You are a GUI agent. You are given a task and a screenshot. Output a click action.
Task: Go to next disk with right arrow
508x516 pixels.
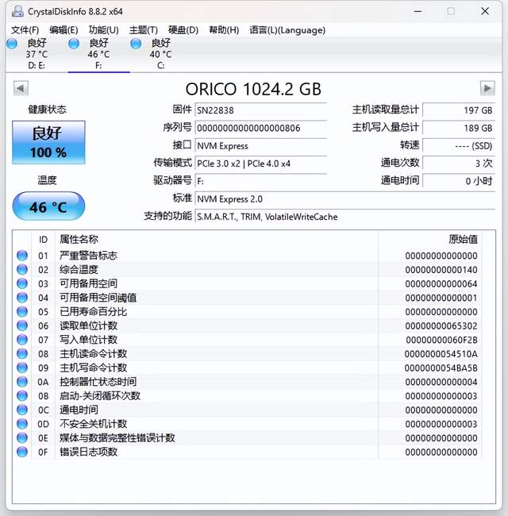tap(487, 88)
